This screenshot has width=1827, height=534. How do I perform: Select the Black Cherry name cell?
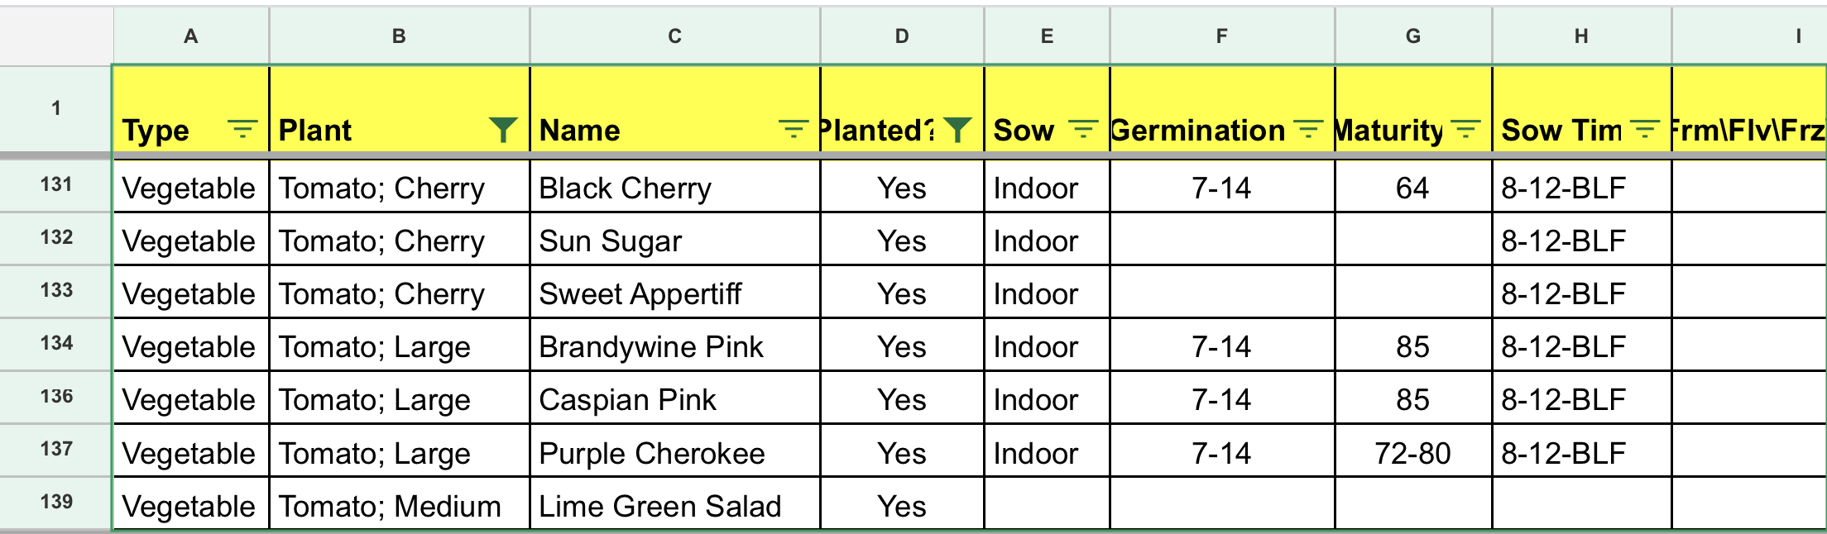(x=675, y=187)
